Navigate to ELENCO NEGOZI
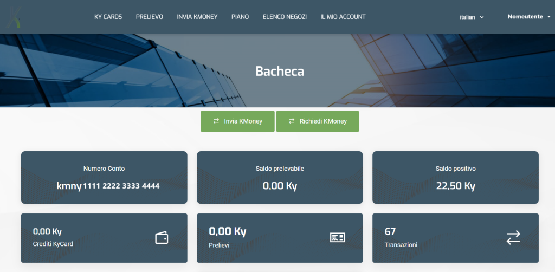 (x=285, y=17)
